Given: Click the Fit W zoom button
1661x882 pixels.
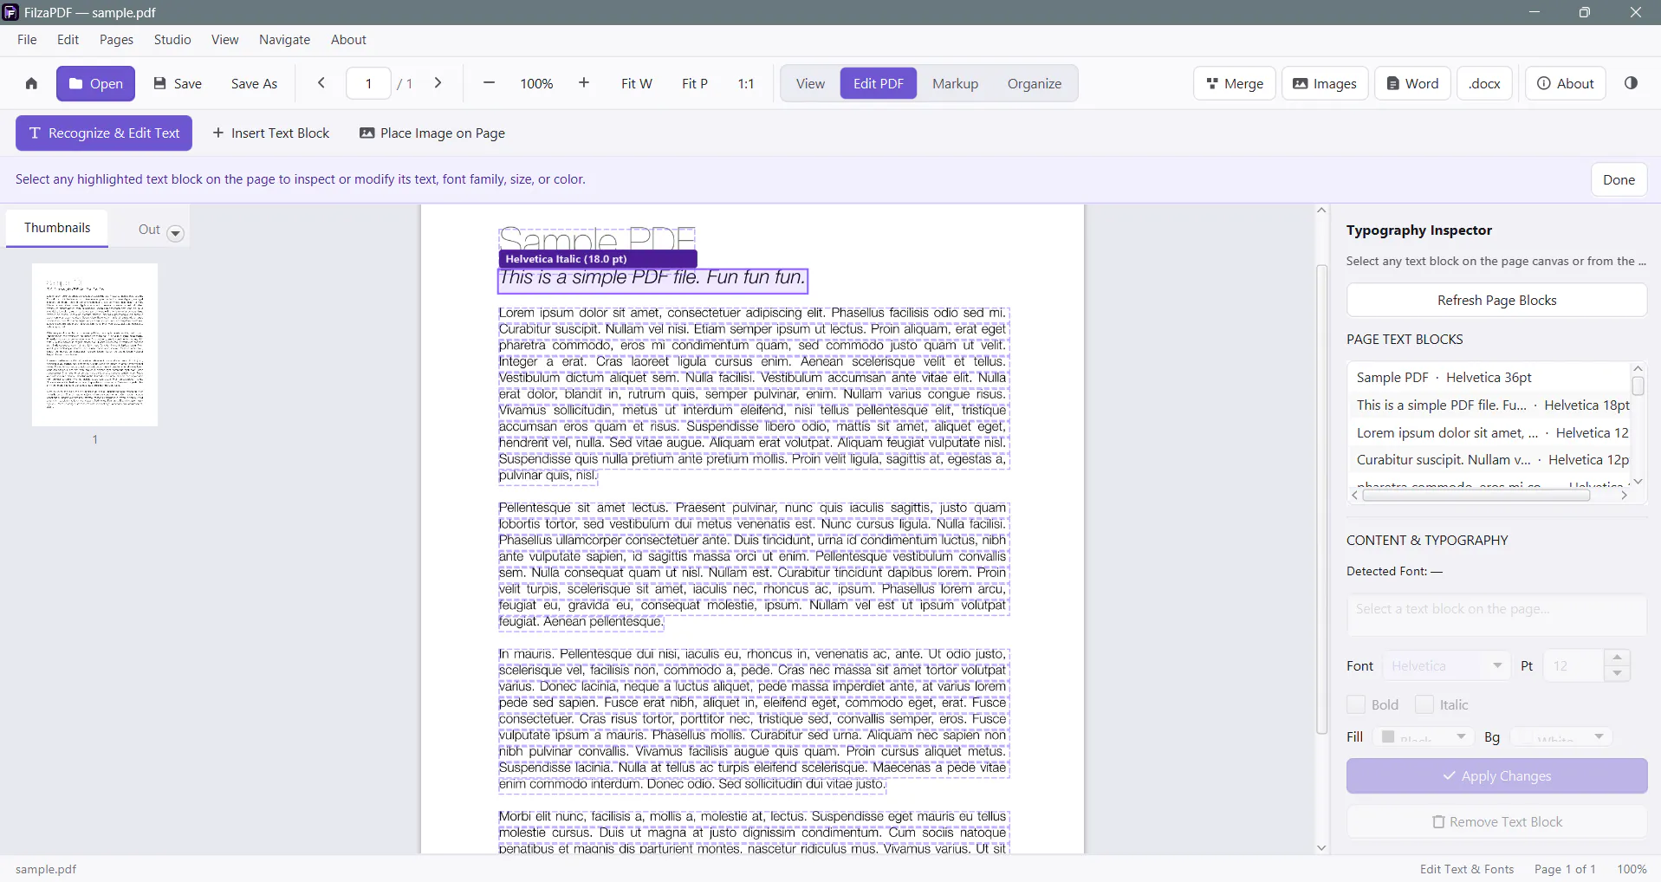Looking at the screenshot, I should click(636, 83).
